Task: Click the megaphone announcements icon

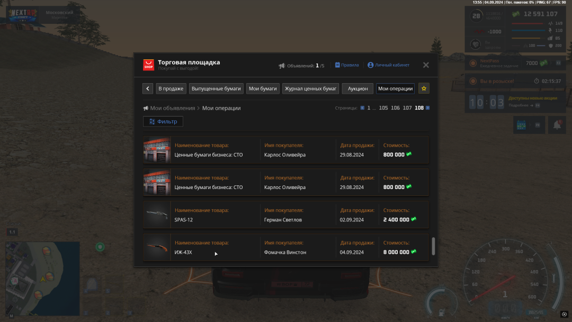Action: pyautogui.click(x=282, y=66)
